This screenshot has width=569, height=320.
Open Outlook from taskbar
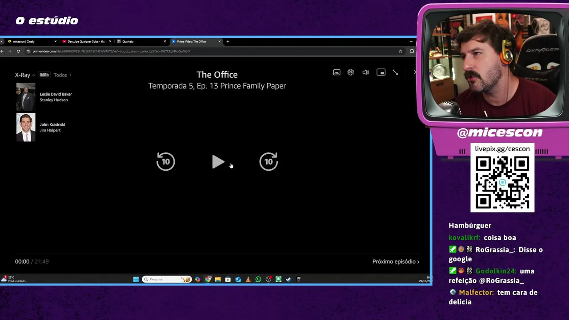[x=238, y=279]
